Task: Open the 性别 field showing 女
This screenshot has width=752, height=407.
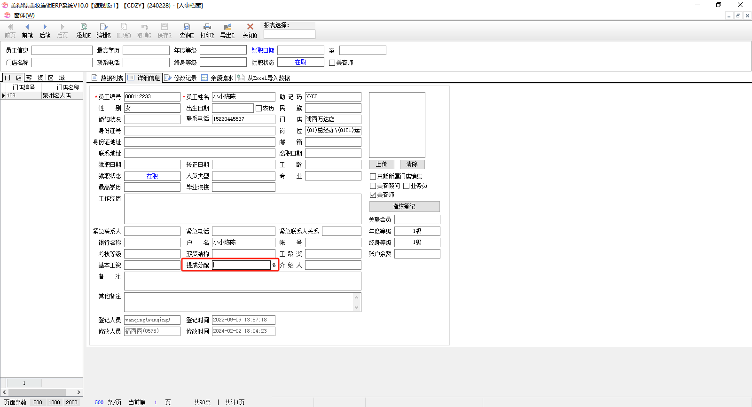Action: click(152, 108)
